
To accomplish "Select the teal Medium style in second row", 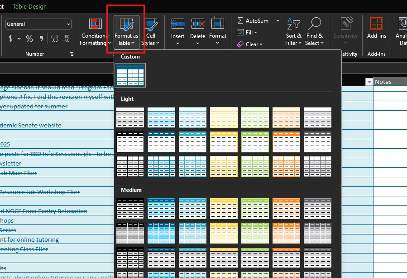I will pos(192,233).
